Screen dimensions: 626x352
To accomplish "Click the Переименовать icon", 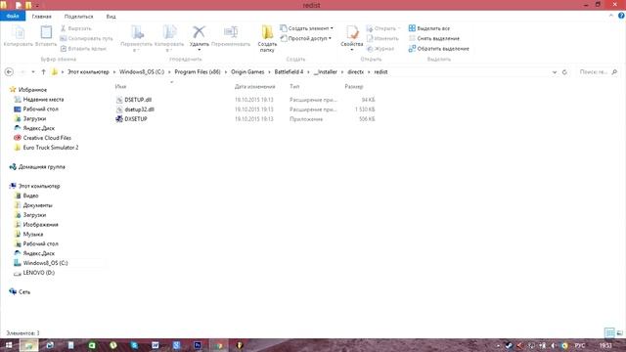I will pos(231,32).
